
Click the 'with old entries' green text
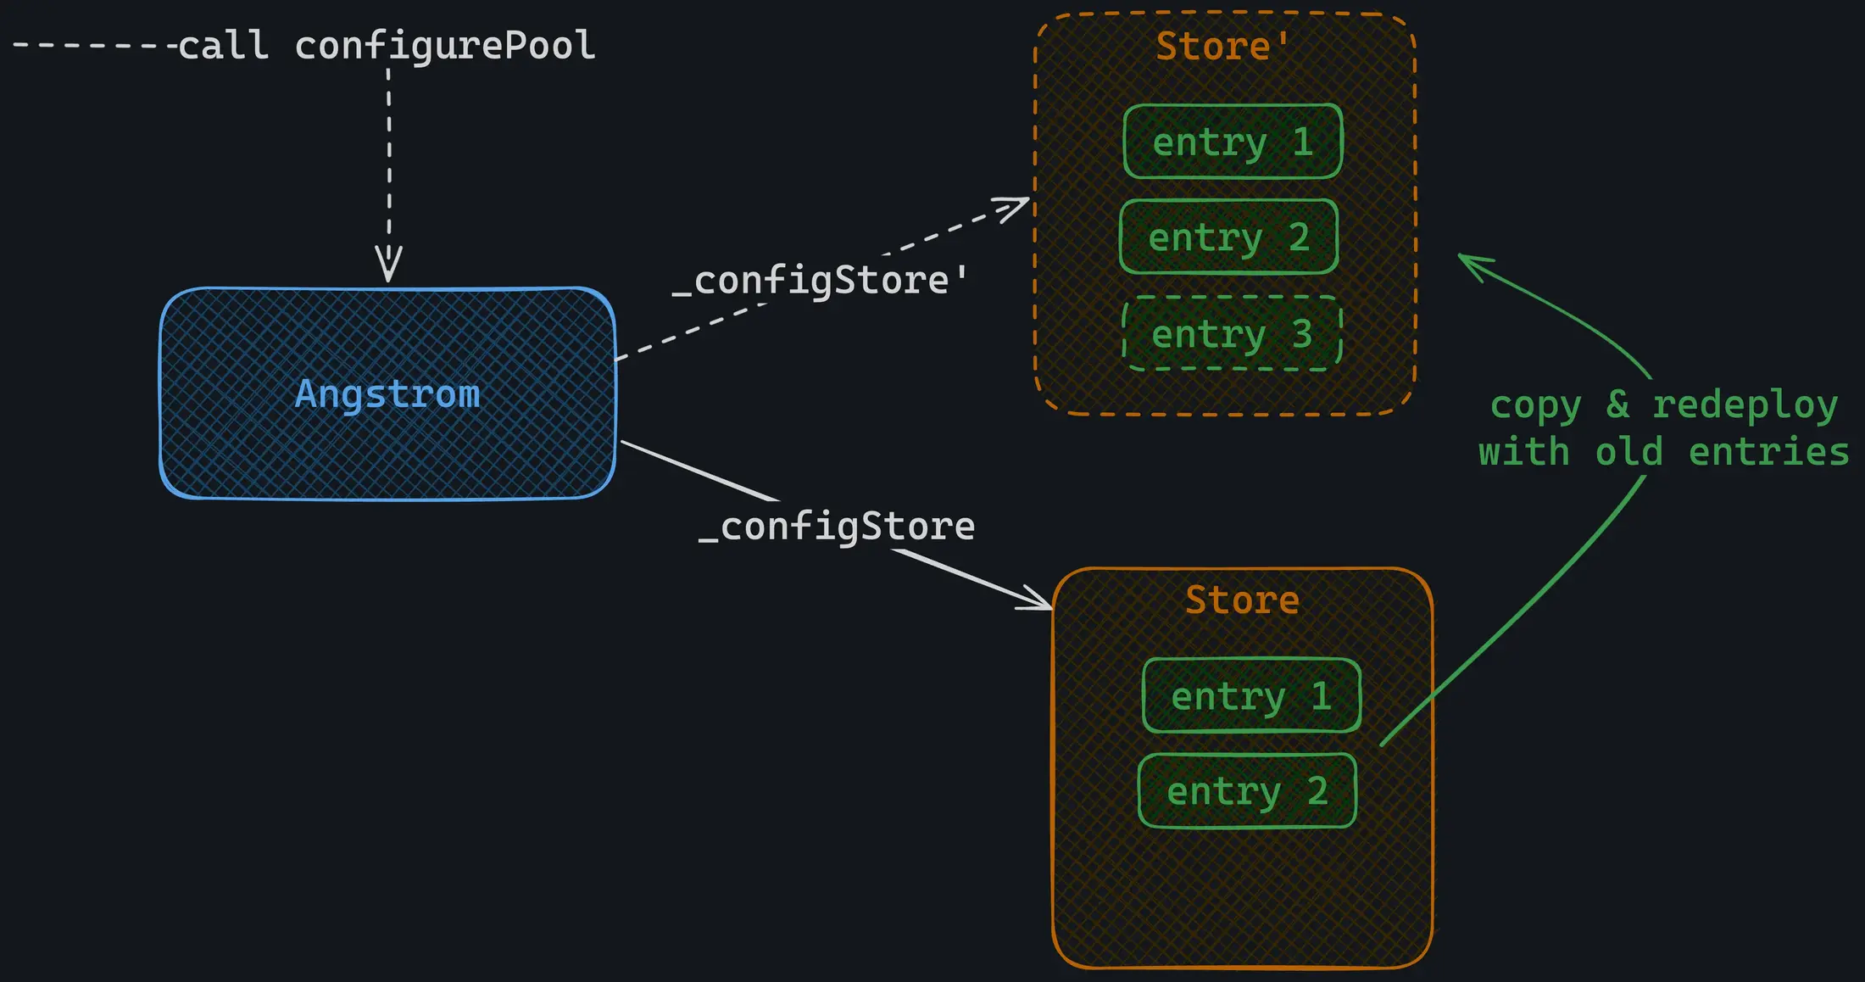pos(1663,452)
